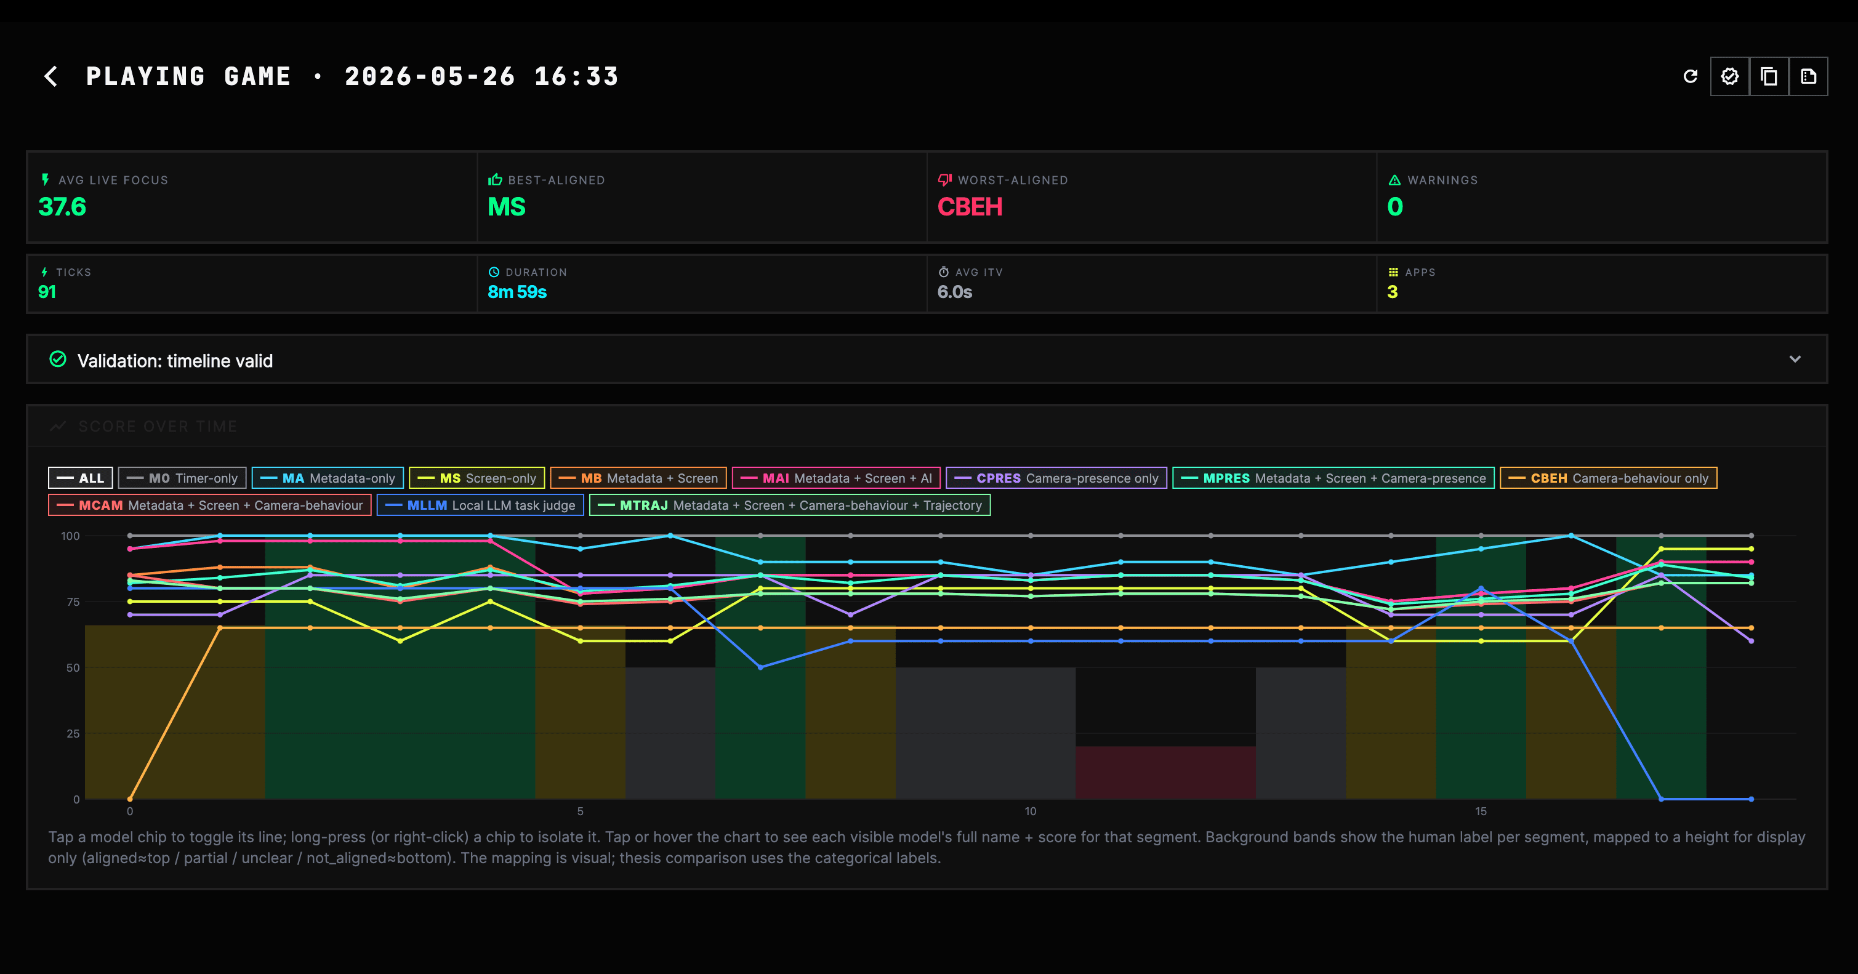Toggle the MAI Metadata + Screen + AI chip
Screen dimensions: 1858x974
[x=837, y=478]
